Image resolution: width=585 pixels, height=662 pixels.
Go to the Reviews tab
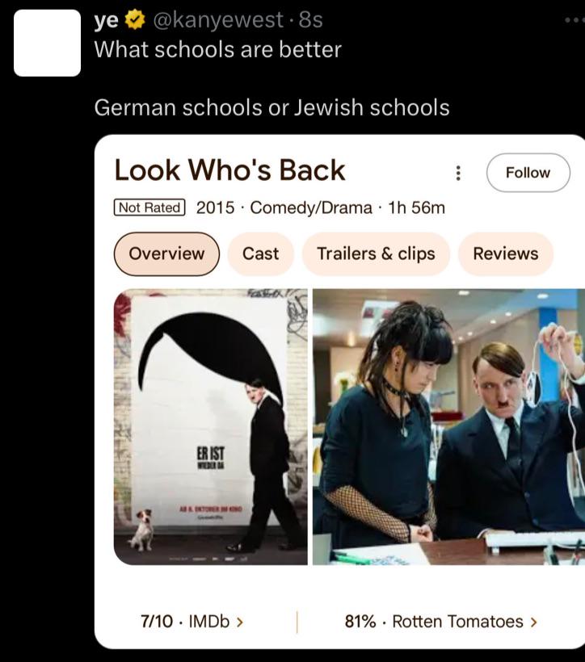click(506, 253)
